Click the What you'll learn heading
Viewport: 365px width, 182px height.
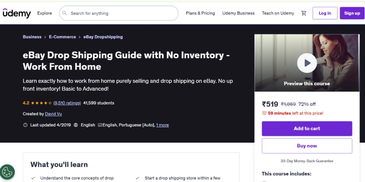tap(59, 165)
